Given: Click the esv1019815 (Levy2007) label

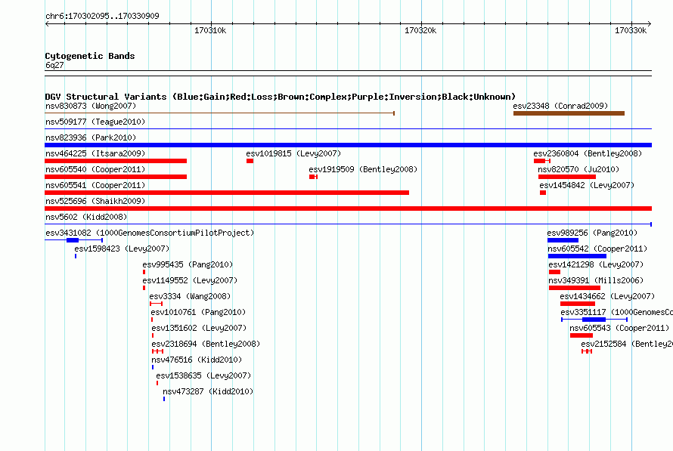Looking at the screenshot, I should click(293, 153).
